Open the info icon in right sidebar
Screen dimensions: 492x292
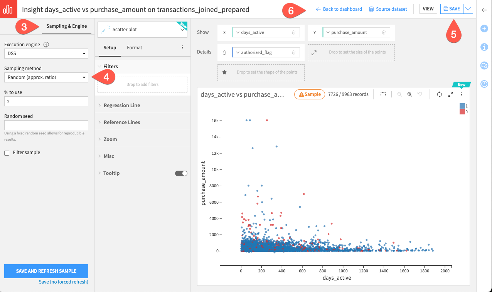484,47
